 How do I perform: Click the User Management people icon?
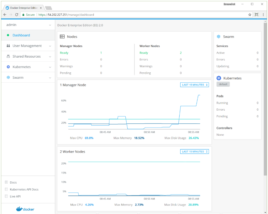(x=8, y=46)
